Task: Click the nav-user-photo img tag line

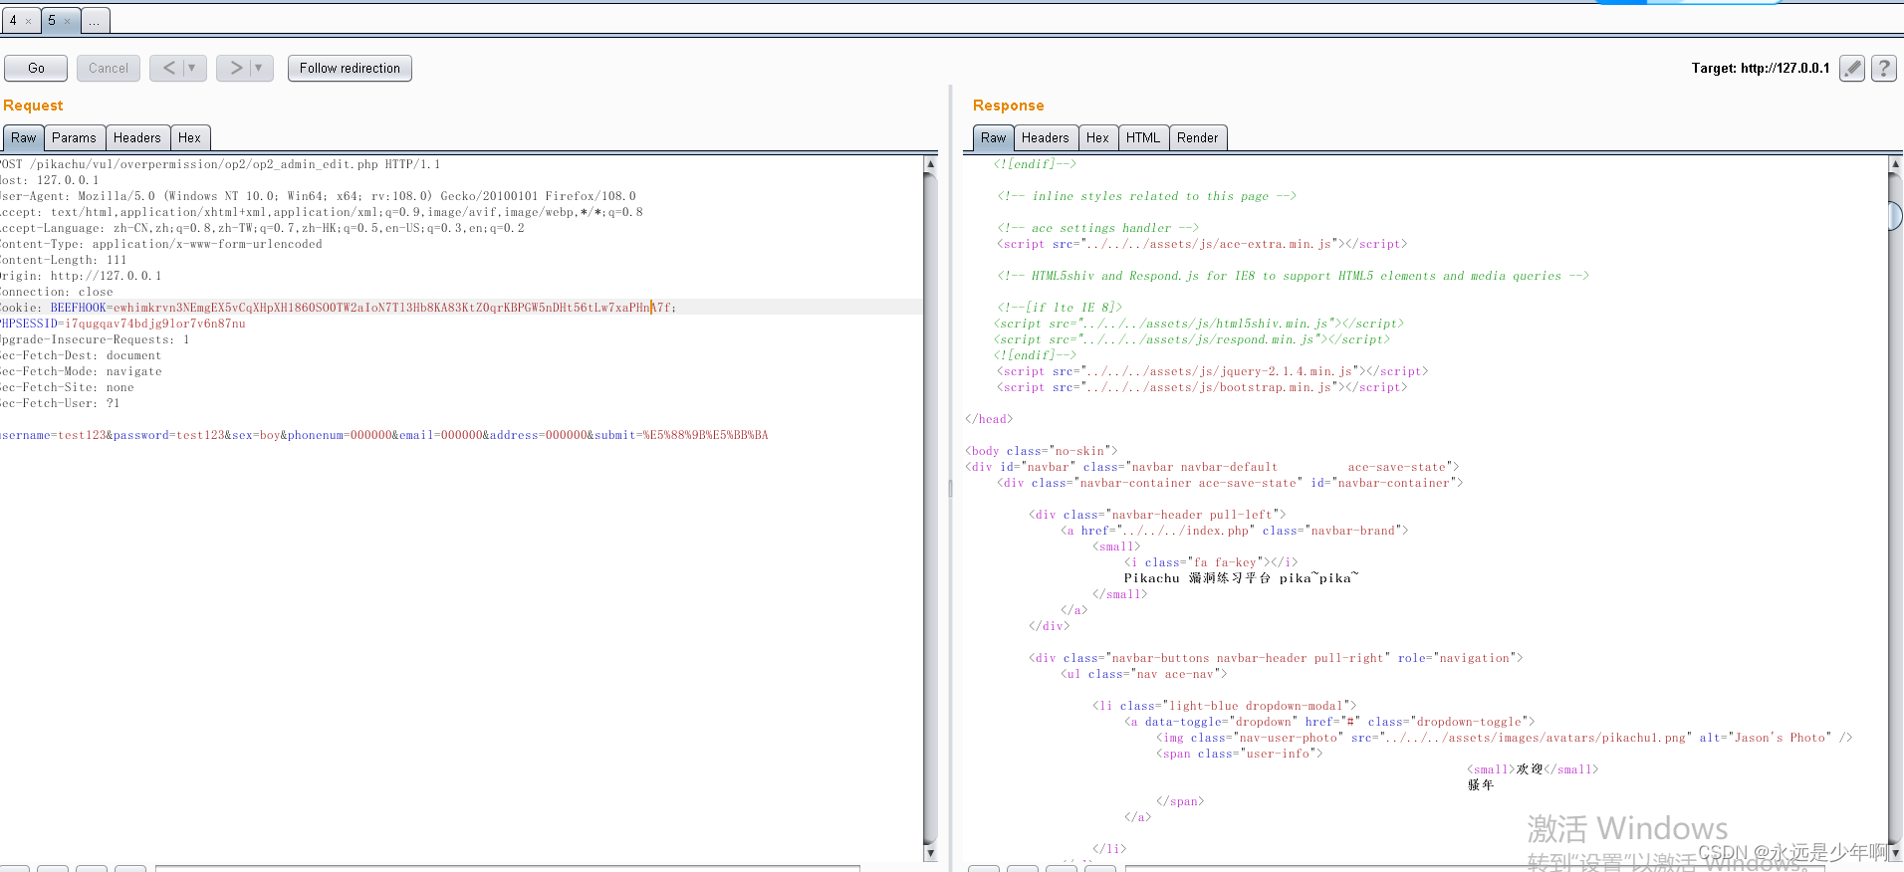Action: tap(1505, 738)
